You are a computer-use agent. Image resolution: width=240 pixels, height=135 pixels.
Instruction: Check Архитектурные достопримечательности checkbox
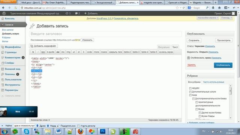tap(196, 102)
